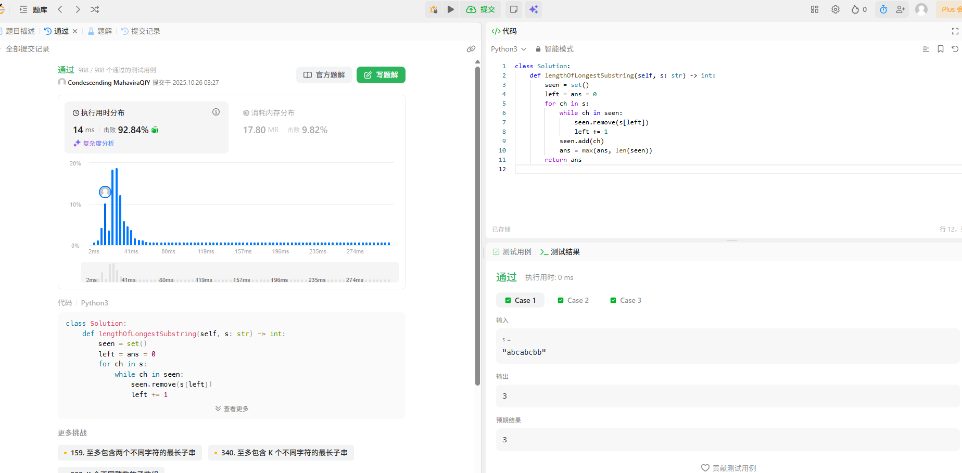Shuffle to a random problem
This screenshot has height=473, width=962.
(x=95, y=9)
